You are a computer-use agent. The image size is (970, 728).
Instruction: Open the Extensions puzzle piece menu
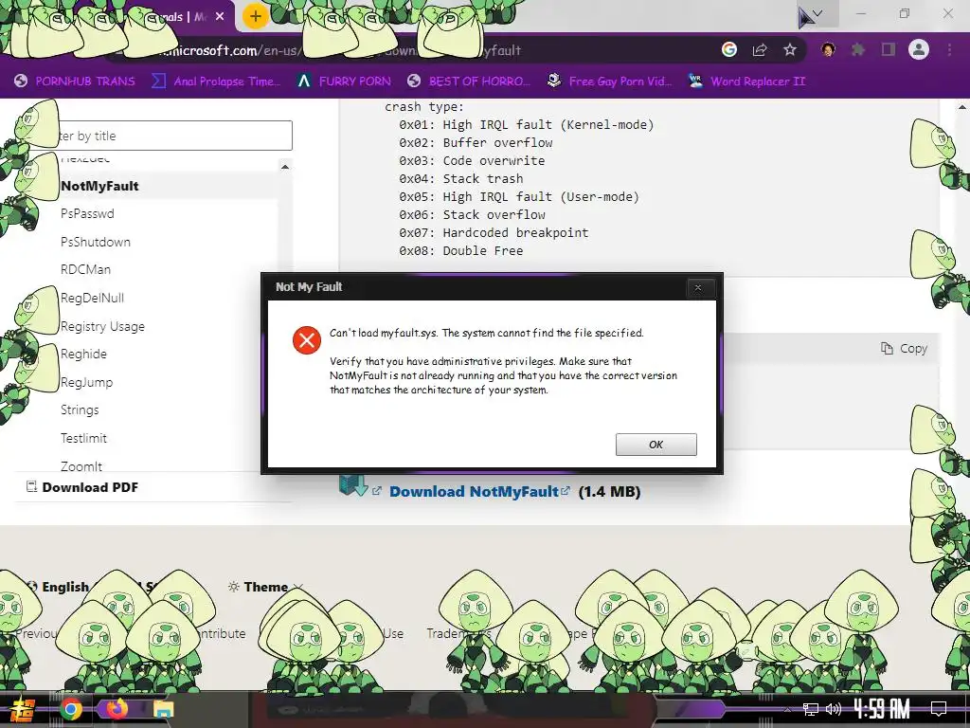pyautogui.click(x=858, y=49)
